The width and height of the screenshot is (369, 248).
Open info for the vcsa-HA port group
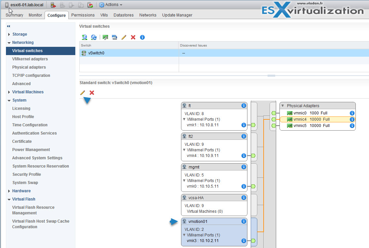[244, 198]
